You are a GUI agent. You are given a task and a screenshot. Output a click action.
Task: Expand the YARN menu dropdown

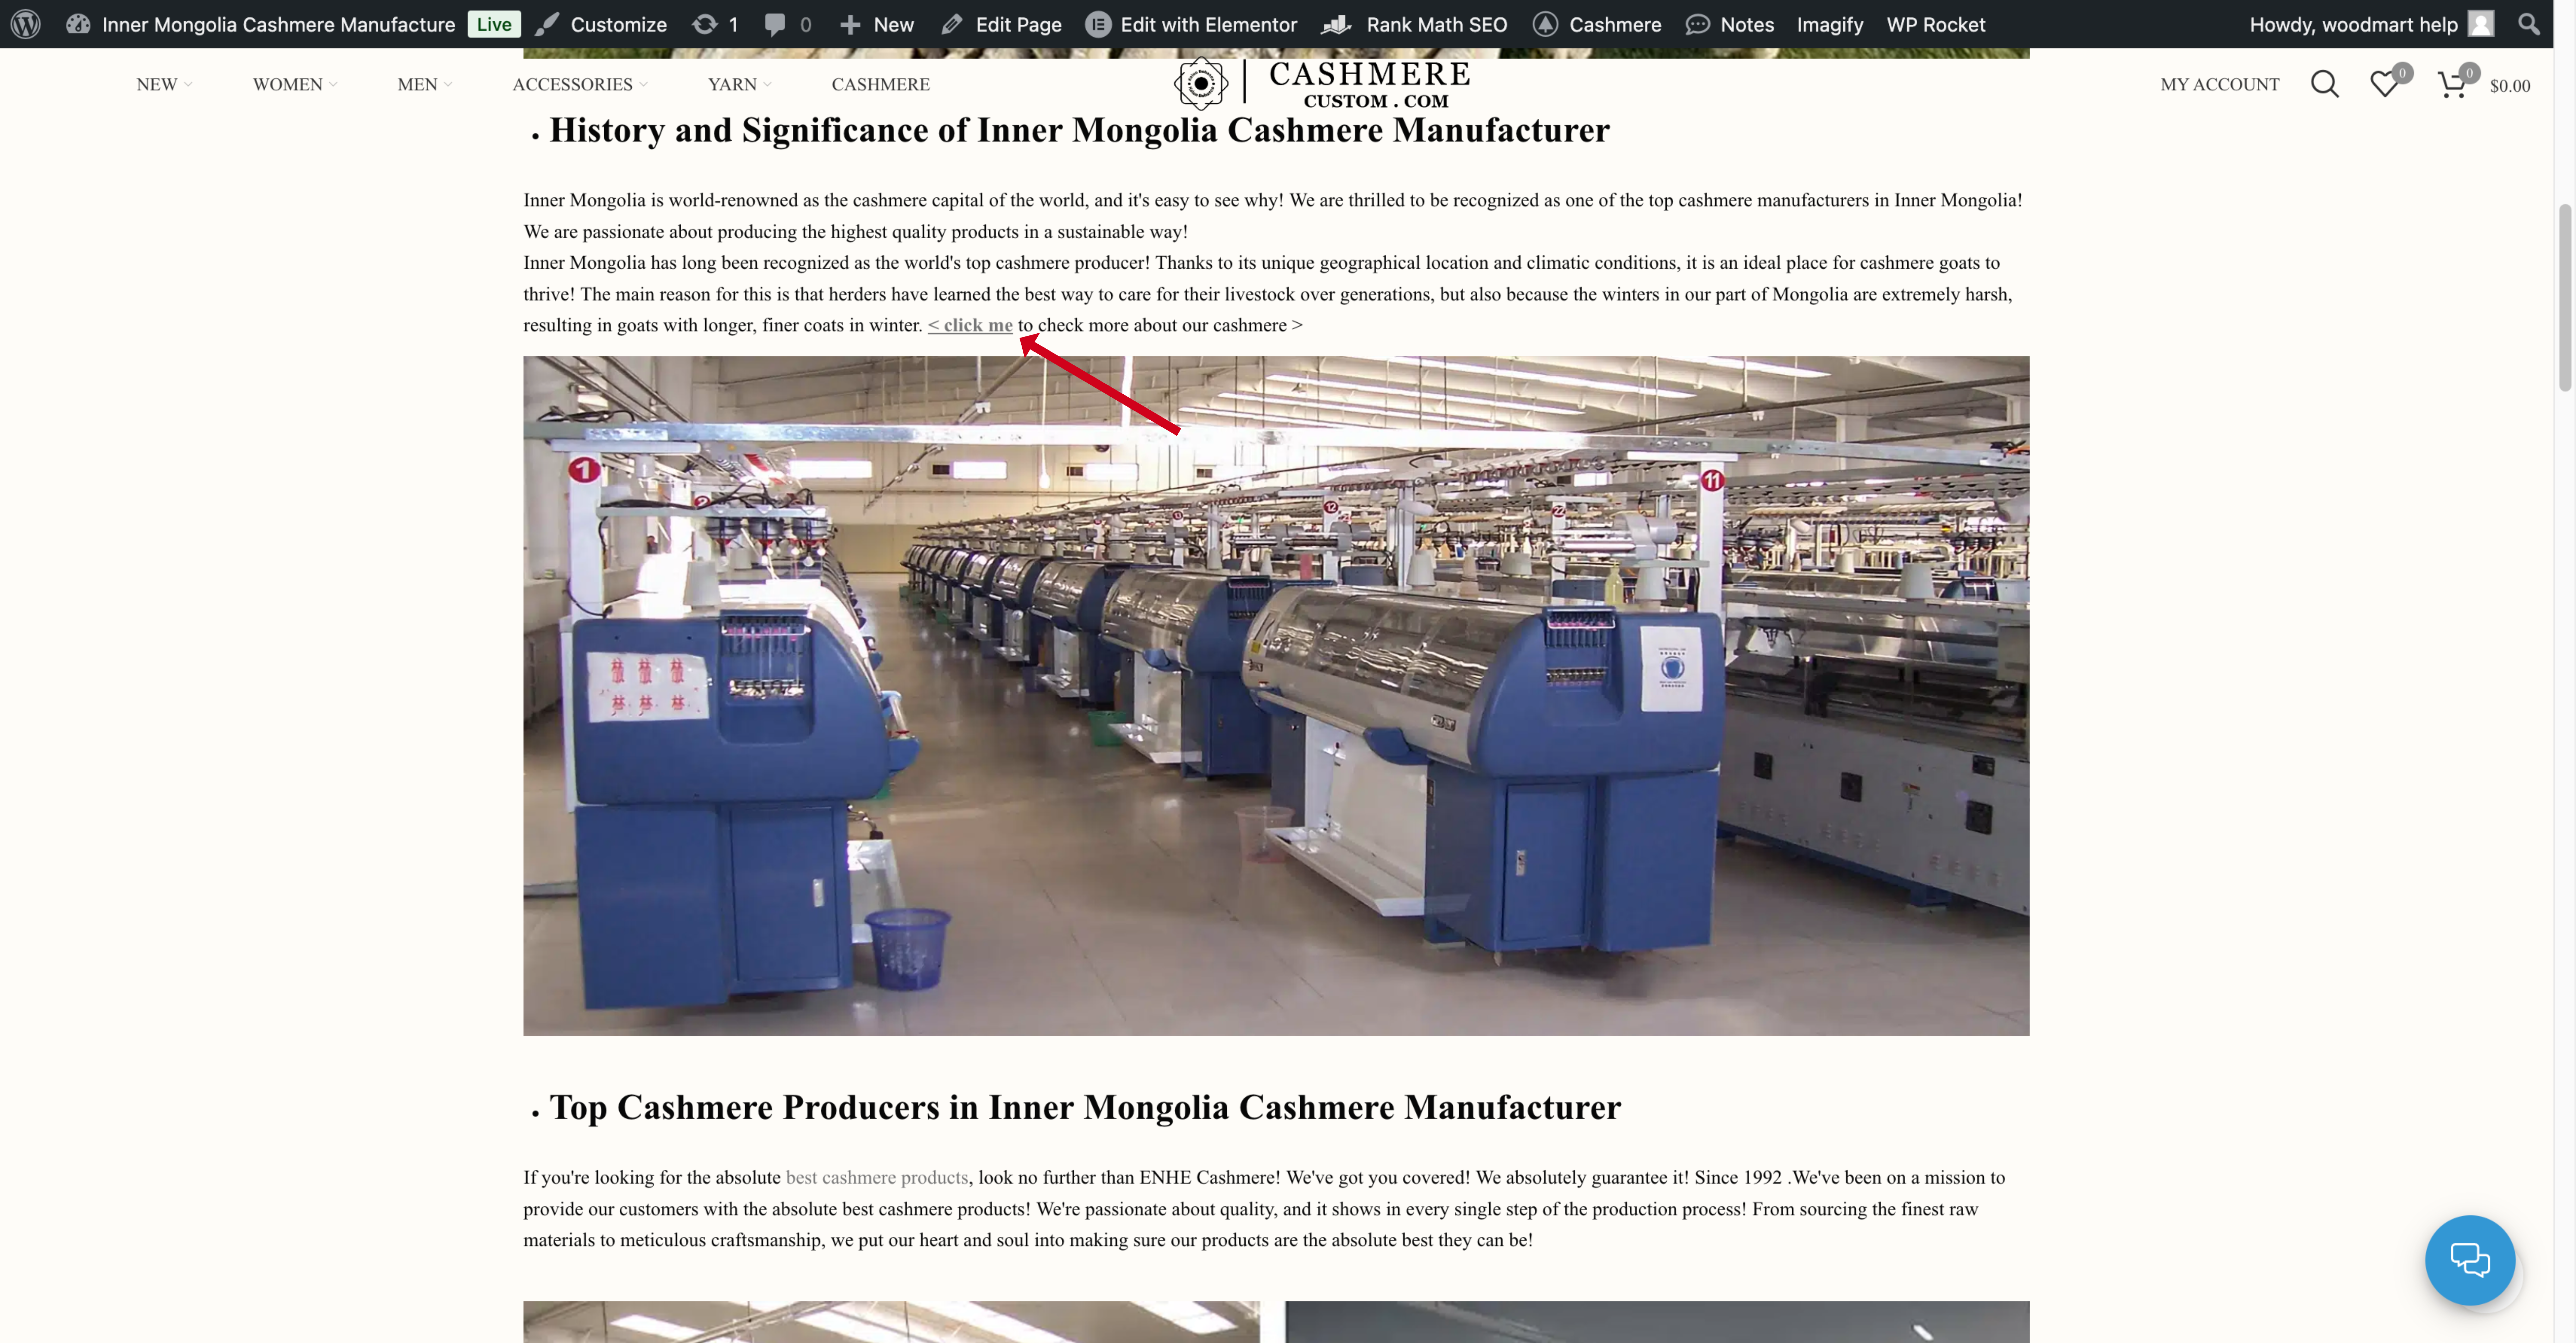740,85
